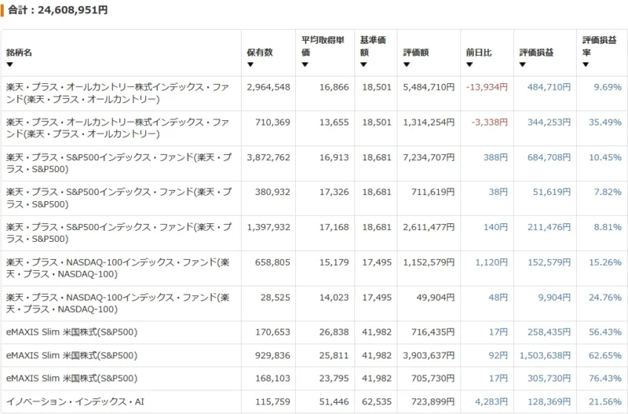Click the 128,369円 profit value
This screenshot has width=628, height=414.
549,401
